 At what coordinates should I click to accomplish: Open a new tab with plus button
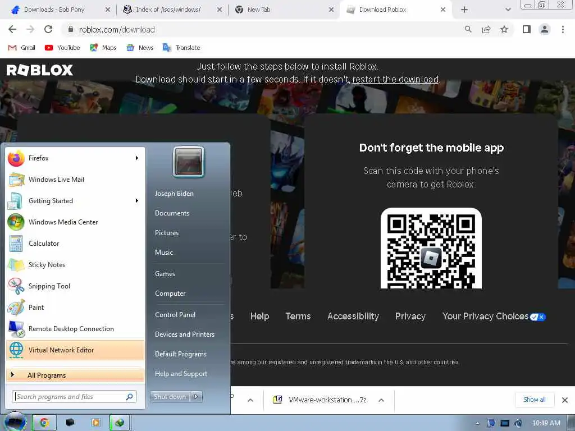464,10
